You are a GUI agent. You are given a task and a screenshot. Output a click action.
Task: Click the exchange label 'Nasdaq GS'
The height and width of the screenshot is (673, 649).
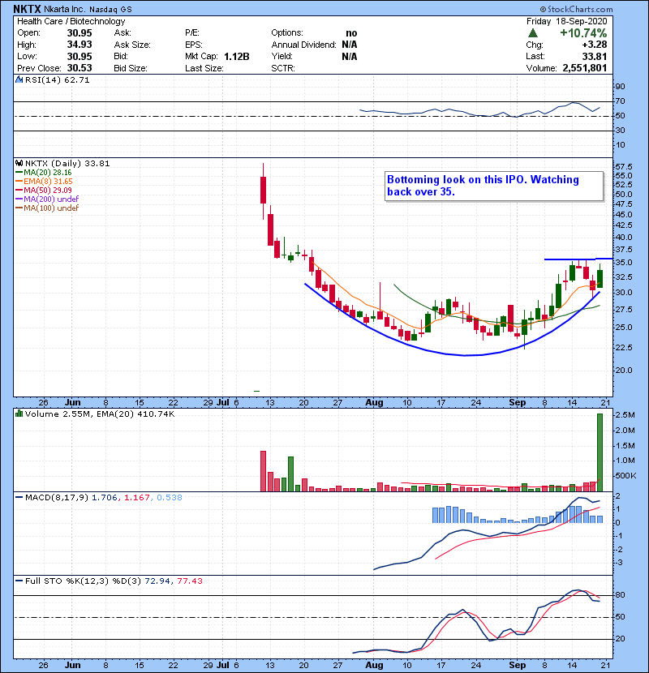pos(111,10)
